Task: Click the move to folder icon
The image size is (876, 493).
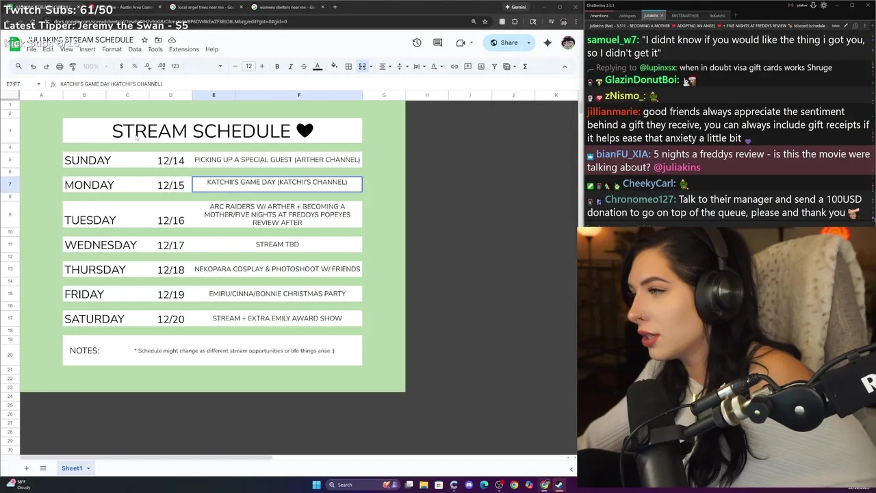Action: pyautogui.click(x=158, y=40)
